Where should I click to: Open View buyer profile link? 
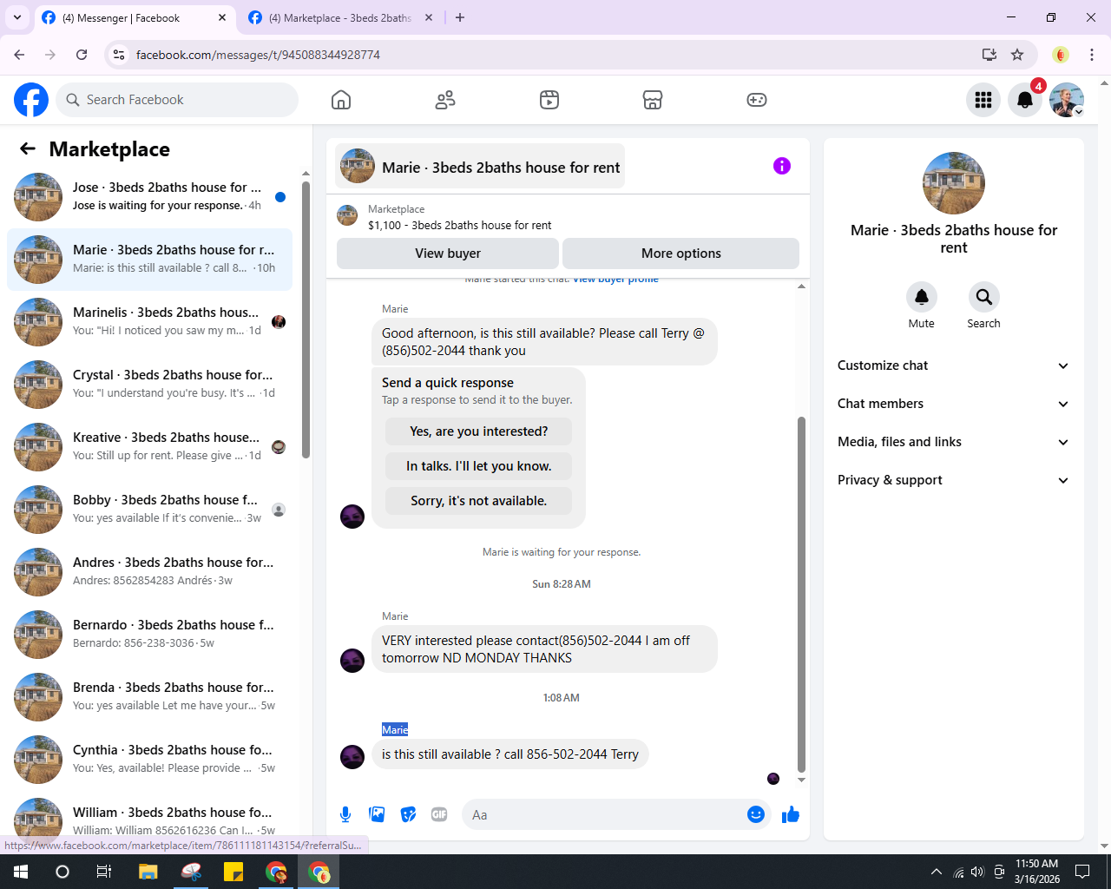click(x=615, y=280)
